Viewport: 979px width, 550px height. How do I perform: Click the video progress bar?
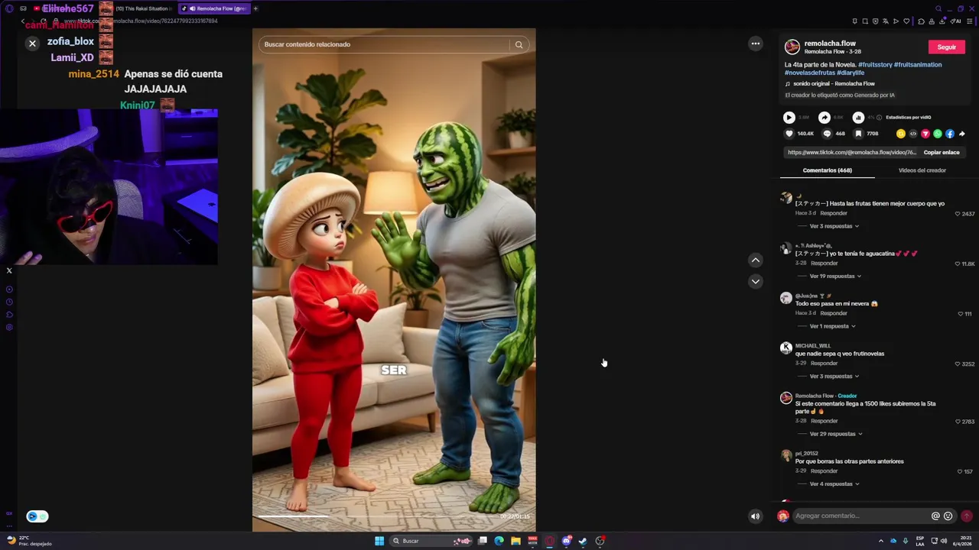click(378, 517)
